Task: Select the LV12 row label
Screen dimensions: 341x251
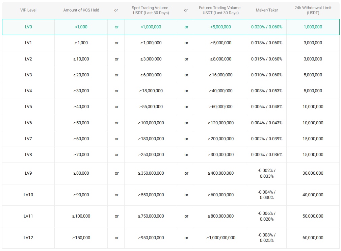Action: click(28, 237)
